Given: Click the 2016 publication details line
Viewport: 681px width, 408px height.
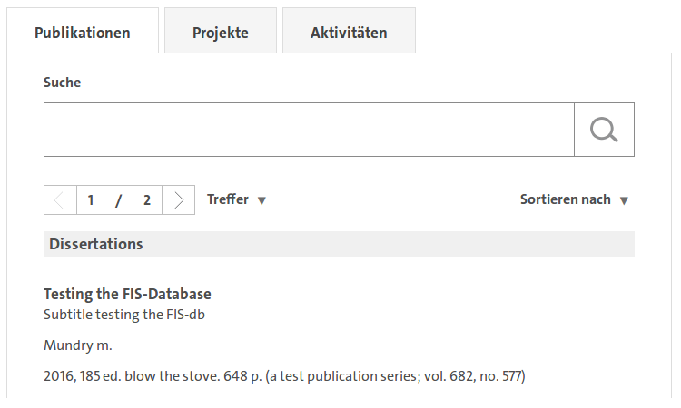Looking at the screenshot, I should click(284, 376).
